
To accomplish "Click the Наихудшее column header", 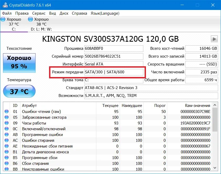I will pos(131,106).
